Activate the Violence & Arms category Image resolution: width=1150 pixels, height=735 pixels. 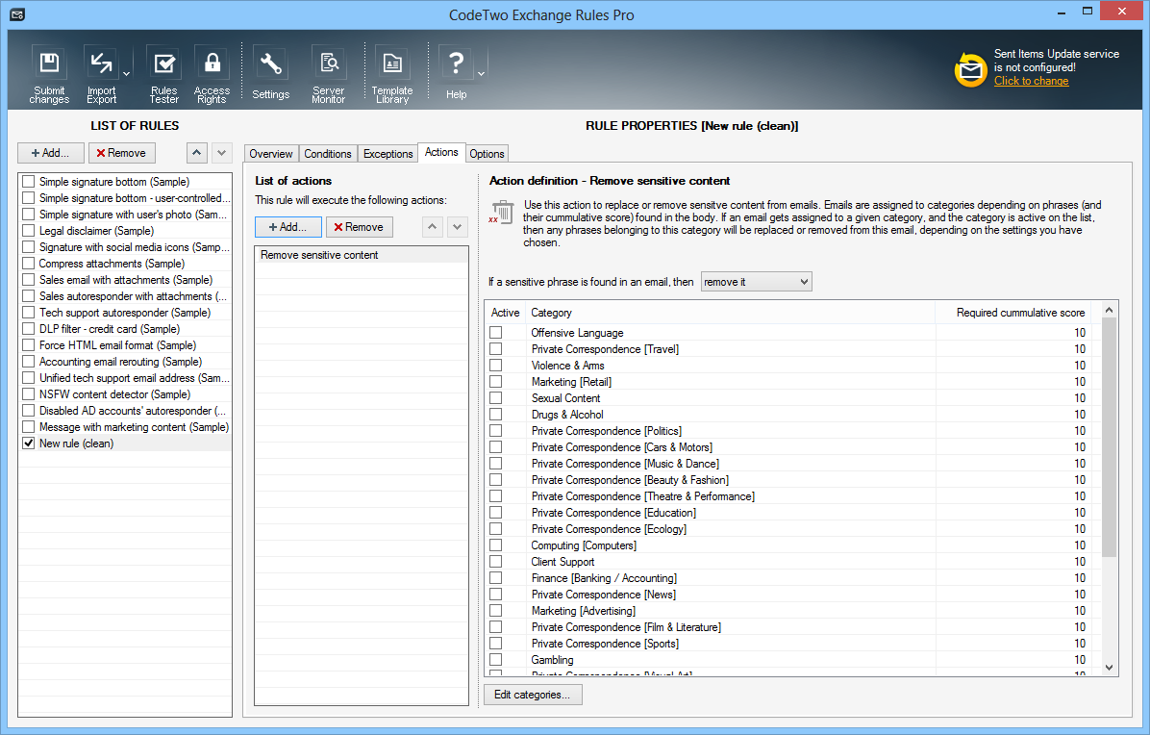tap(496, 366)
